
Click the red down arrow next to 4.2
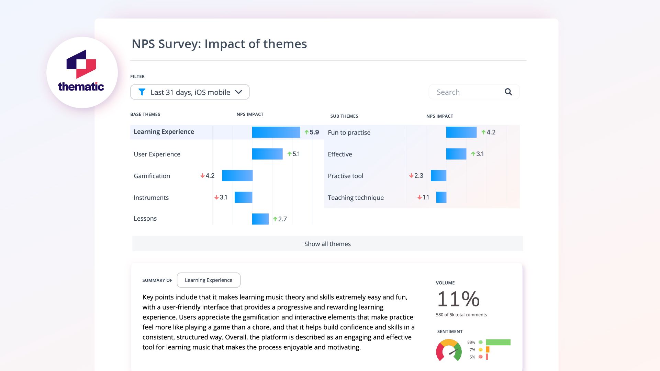click(x=202, y=176)
